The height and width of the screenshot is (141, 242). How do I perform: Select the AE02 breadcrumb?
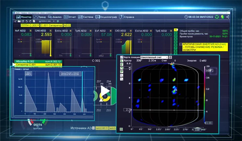coord(67,25)
